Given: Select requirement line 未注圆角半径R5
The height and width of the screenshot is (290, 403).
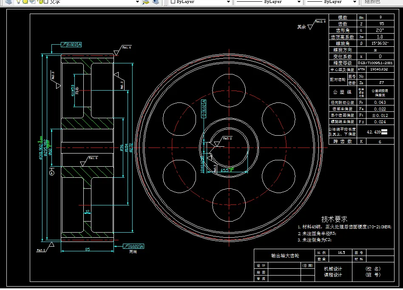Looking at the screenshot, I should [317, 233].
